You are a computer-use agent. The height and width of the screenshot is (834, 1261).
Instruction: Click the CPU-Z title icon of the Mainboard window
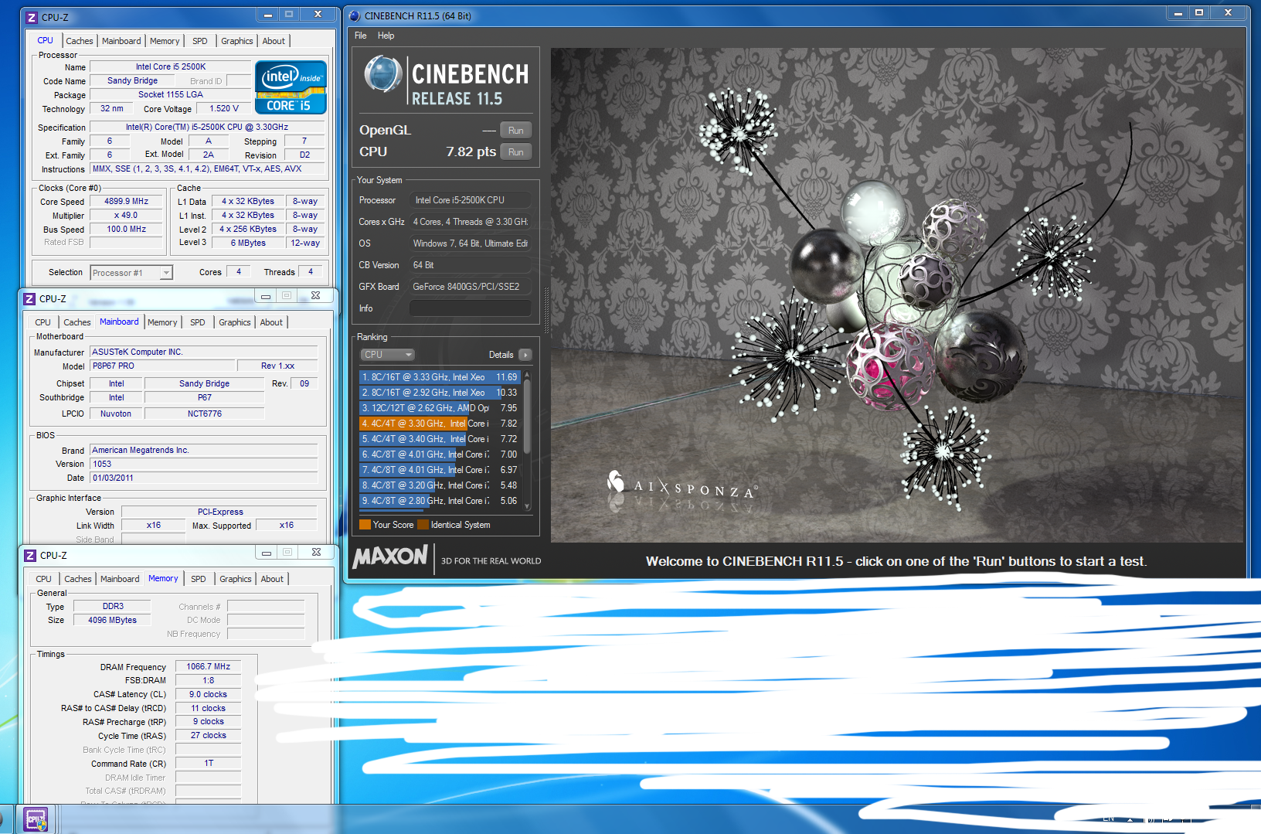click(x=29, y=298)
